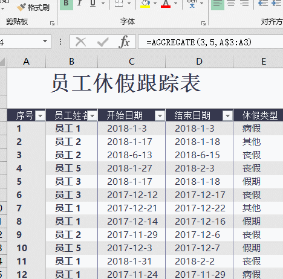The image size is (283, 279).
Task: Toggle Underline formatting button
Action: [x=93, y=4]
